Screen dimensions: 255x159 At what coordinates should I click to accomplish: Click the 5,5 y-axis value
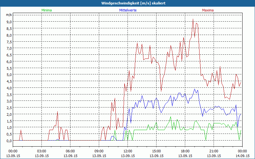[9, 68]
